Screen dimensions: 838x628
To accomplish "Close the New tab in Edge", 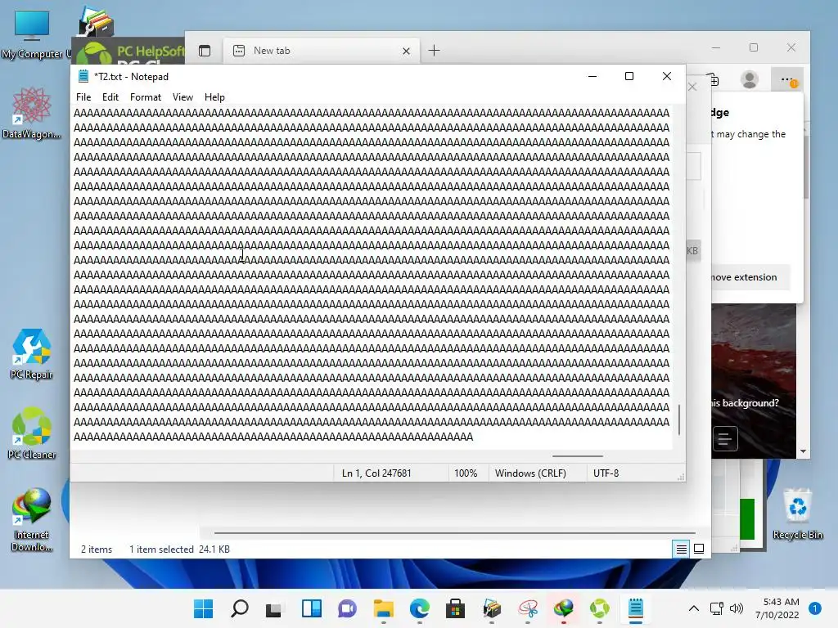I will pos(406,51).
